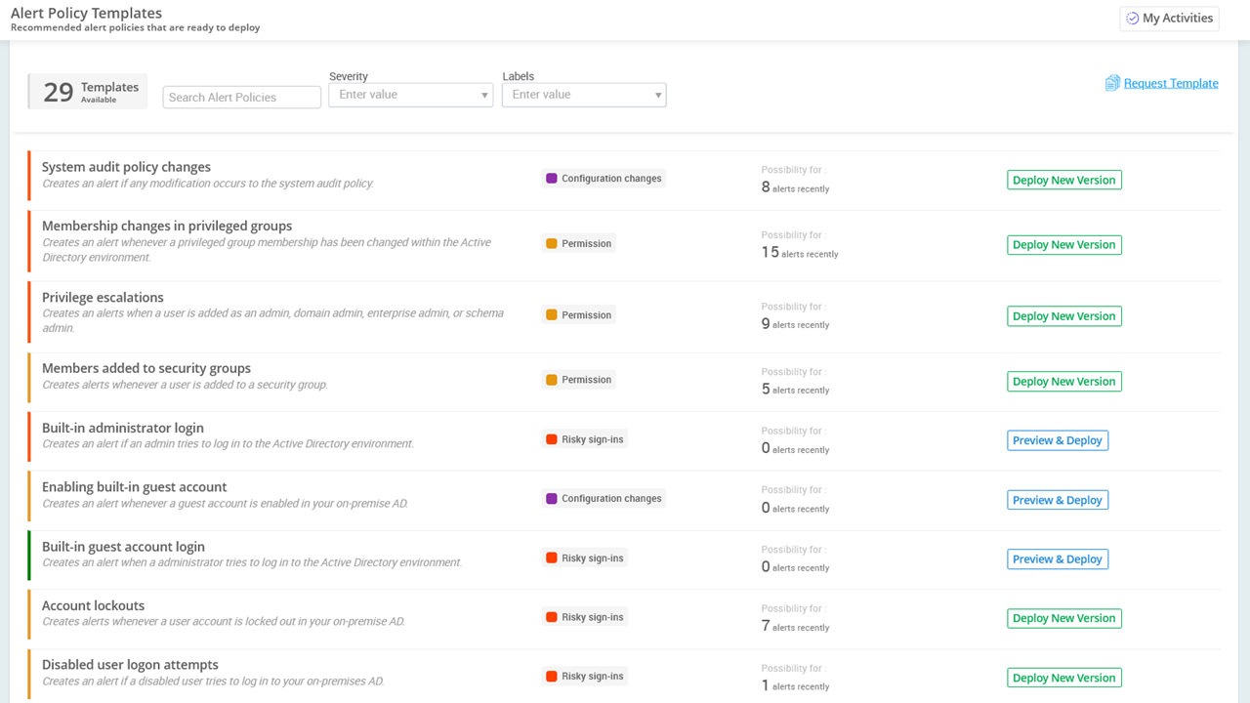This screenshot has height=703, width=1250.
Task: Click the Permission badge on Members added to security groups
Action: coord(578,378)
